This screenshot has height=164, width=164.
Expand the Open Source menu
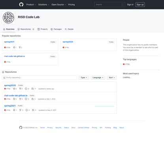[58, 4]
